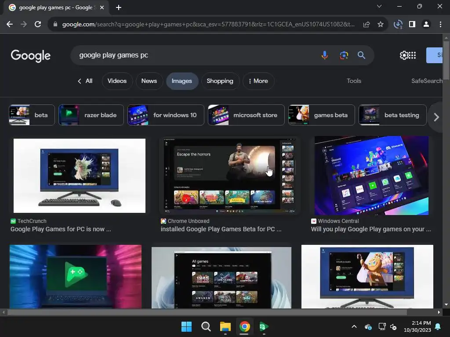Start a voice search with the microphone
Image resolution: width=450 pixels, height=337 pixels.
[x=325, y=55]
